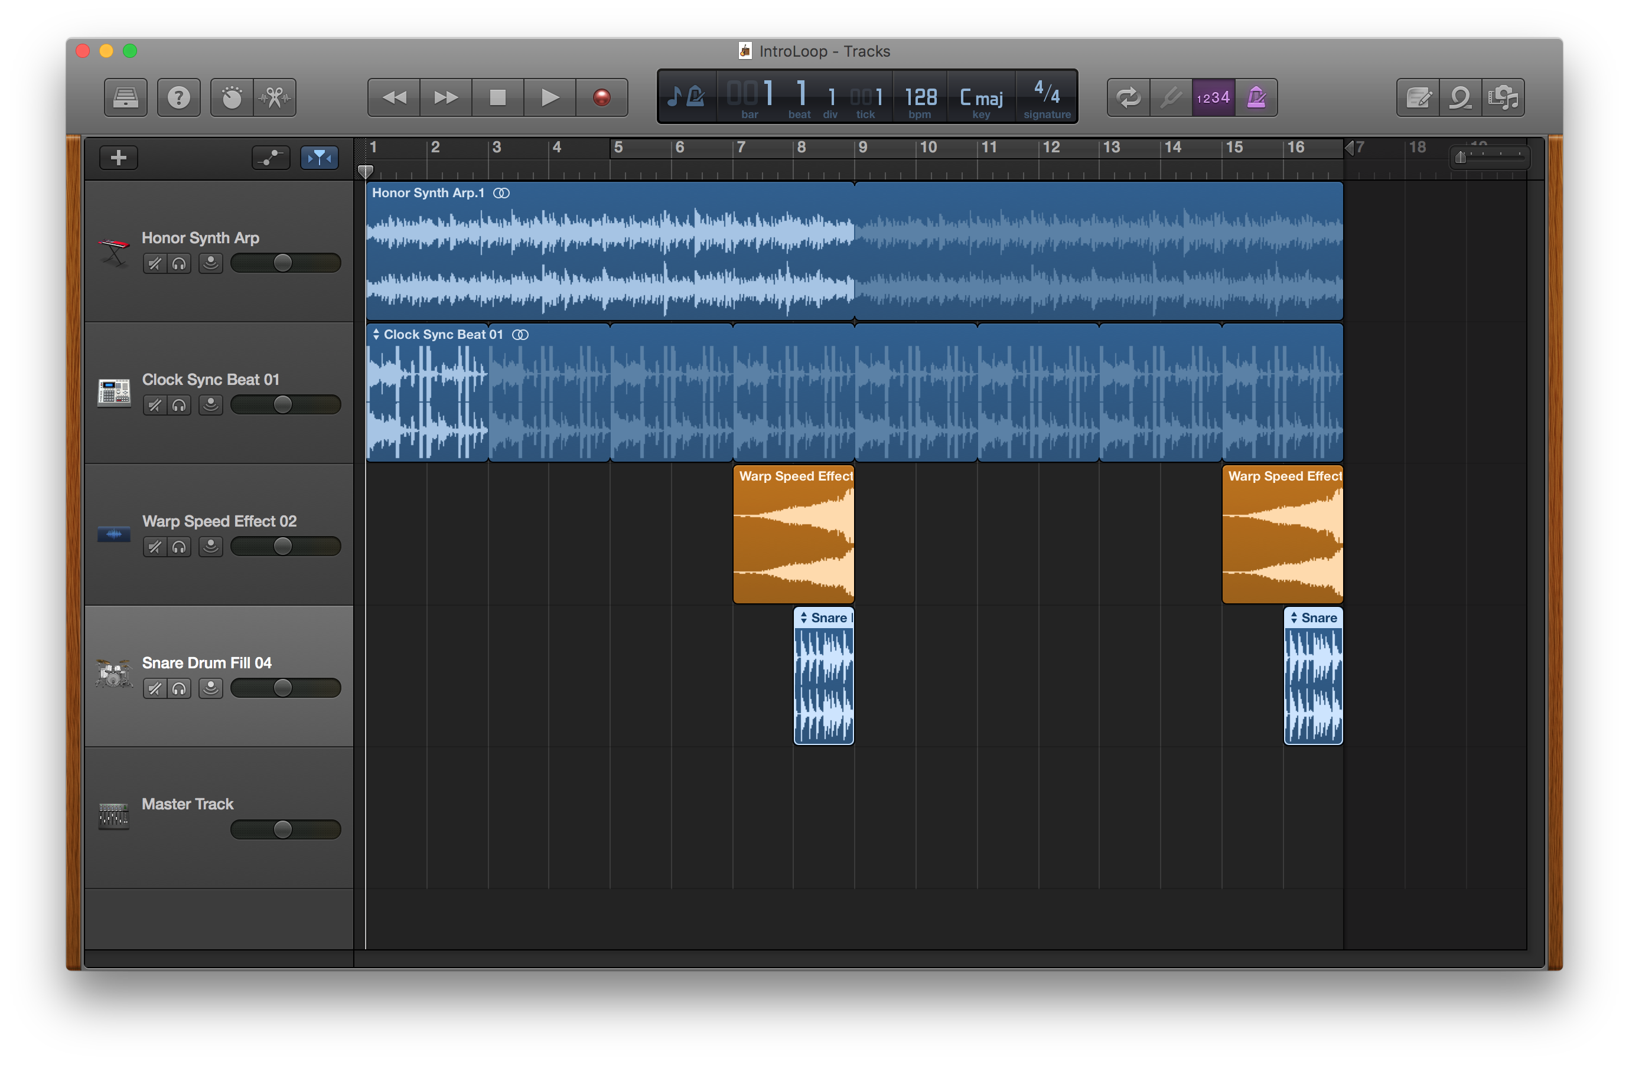Image resolution: width=1629 pixels, height=1065 pixels.
Task: Toggle the 1234 Count-in button
Action: 1214,98
